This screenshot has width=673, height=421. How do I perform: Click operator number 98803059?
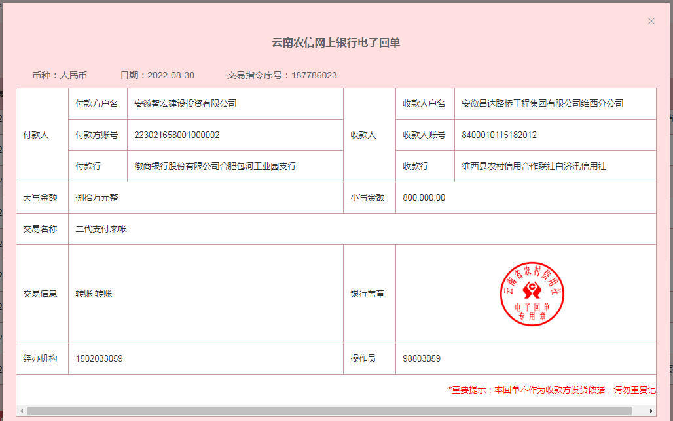pos(421,358)
